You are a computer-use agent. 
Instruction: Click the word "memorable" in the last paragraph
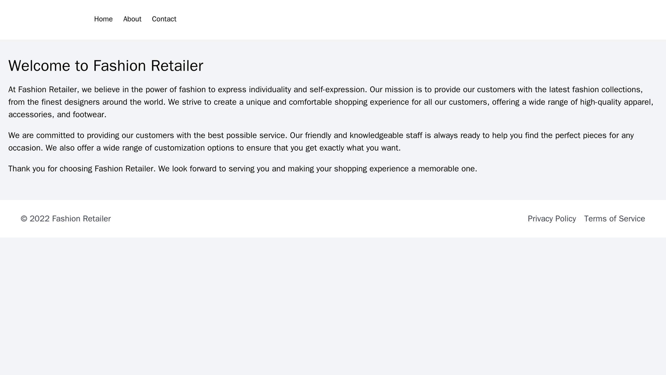point(436,169)
